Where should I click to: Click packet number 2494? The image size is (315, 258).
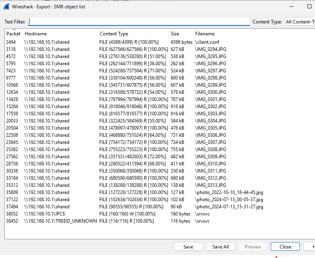pyautogui.click(x=11, y=42)
